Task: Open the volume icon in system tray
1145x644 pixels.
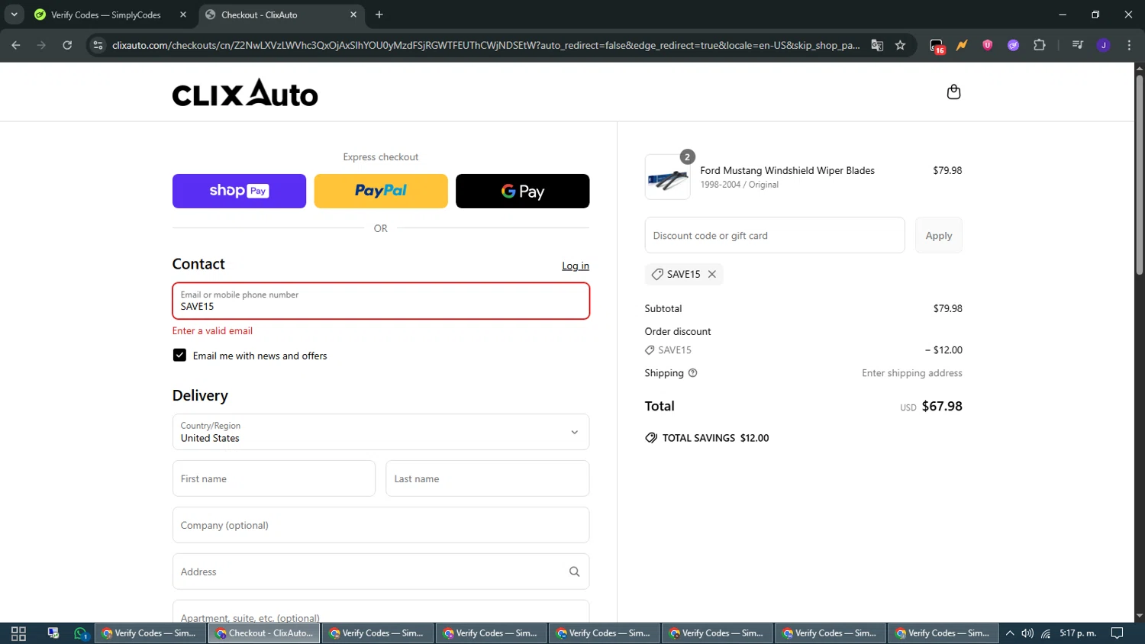Action: (1027, 633)
